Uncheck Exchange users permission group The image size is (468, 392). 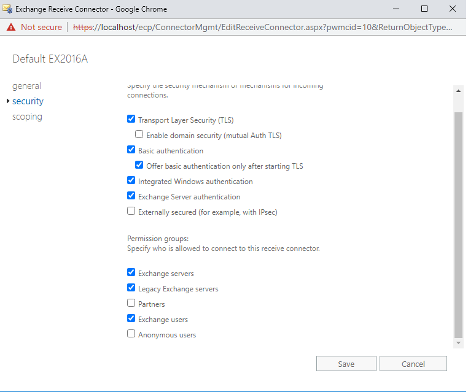[x=131, y=318]
